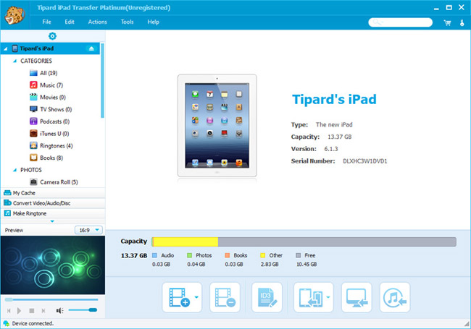This screenshot has width=471, height=329.
Task: Click the Free gray legend swatch
Action: click(x=299, y=255)
